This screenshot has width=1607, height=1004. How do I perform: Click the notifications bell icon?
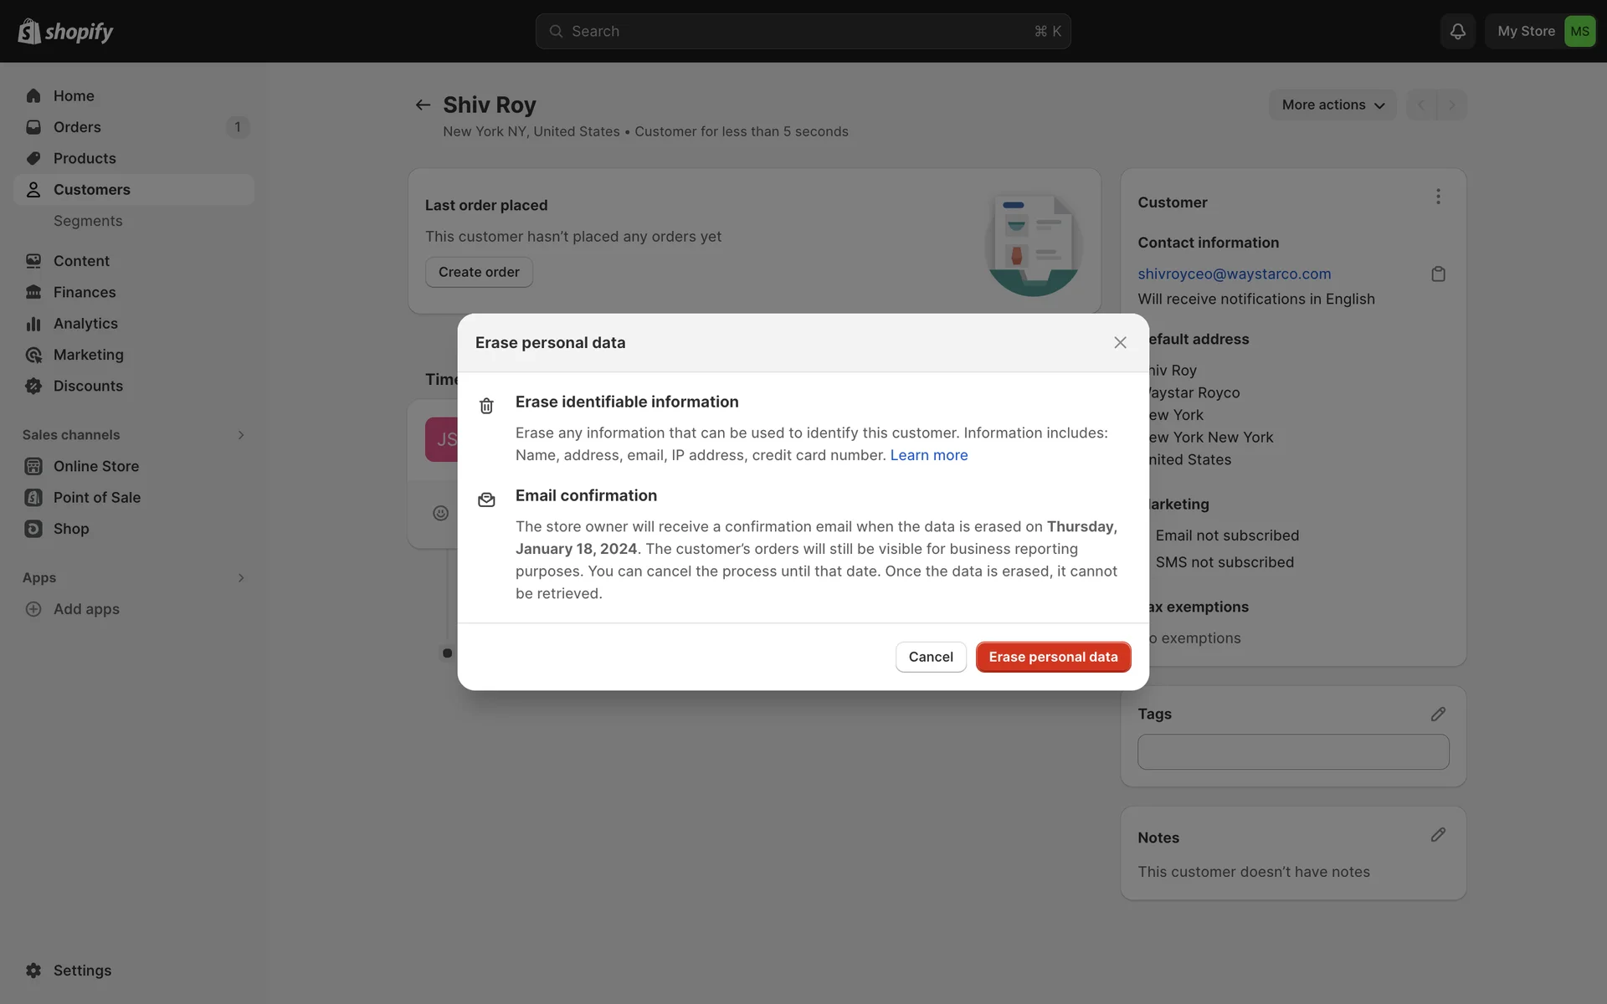(x=1457, y=31)
